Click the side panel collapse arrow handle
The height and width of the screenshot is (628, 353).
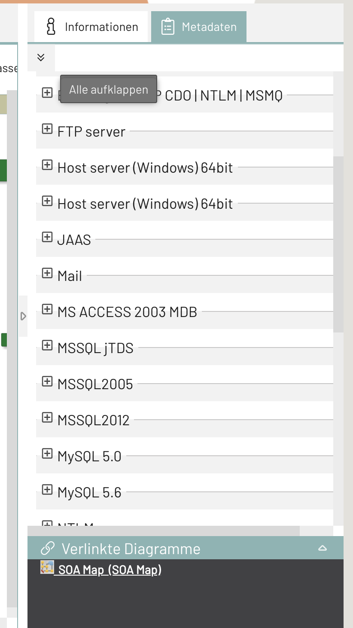tap(23, 316)
